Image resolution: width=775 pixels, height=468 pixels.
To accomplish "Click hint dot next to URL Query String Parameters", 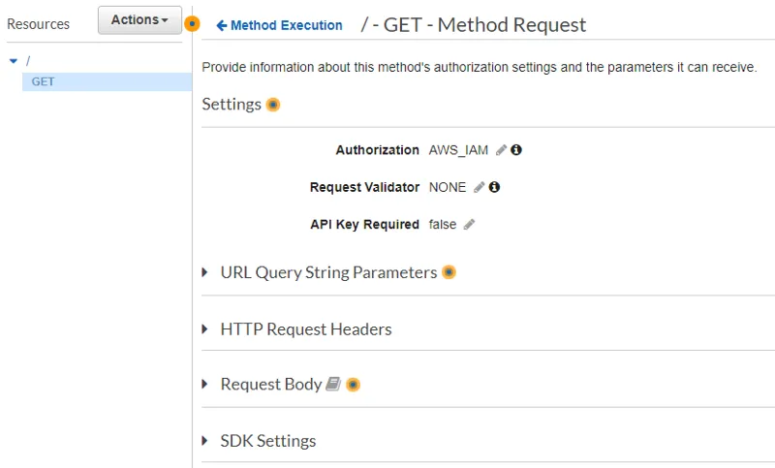I will point(449,272).
